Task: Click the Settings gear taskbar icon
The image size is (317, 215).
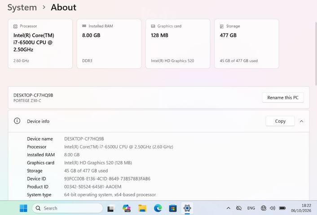Action: (x=187, y=208)
